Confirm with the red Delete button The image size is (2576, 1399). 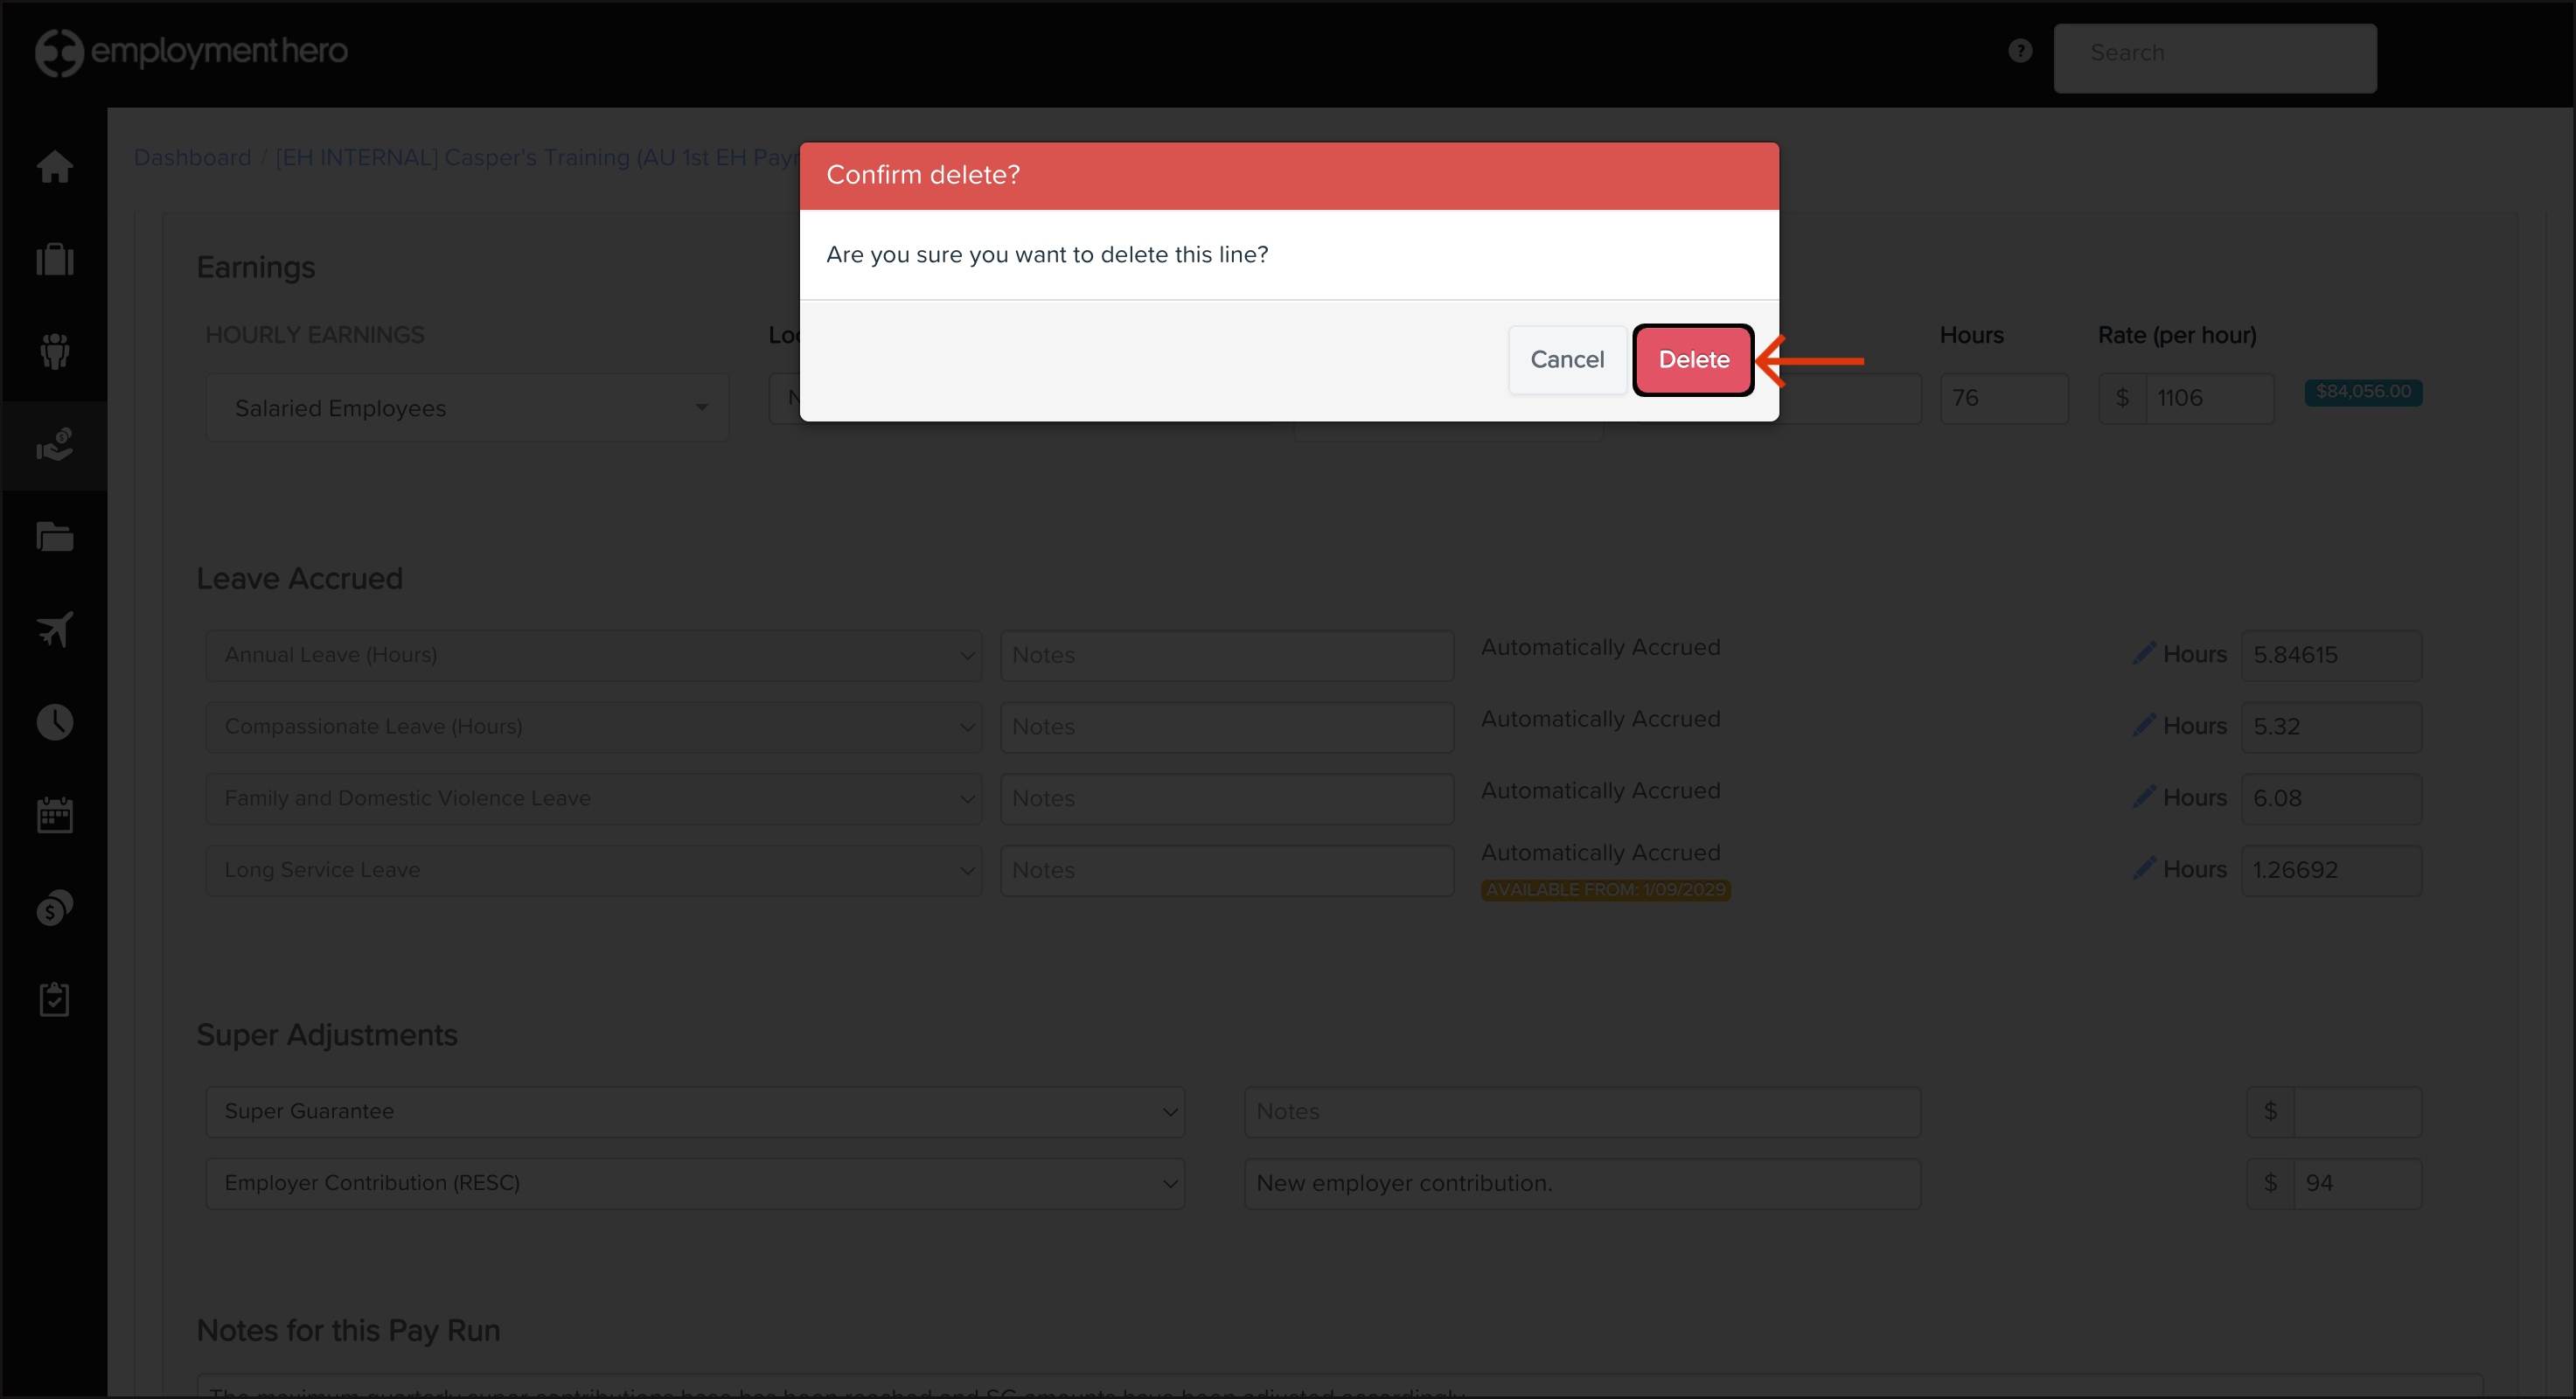1693,360
